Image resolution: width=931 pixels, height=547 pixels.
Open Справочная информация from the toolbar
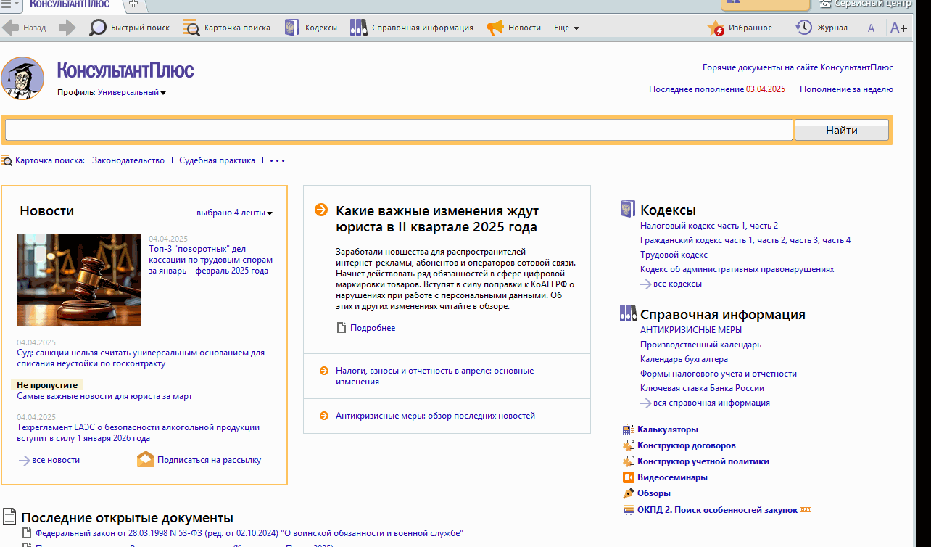[x=412, y=28]
